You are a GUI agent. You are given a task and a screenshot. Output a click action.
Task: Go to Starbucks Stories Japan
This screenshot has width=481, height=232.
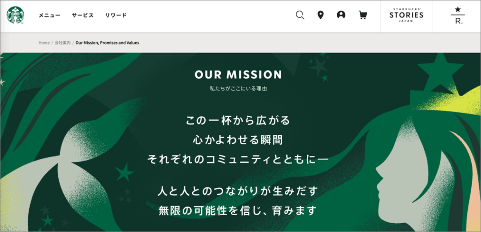point(406,15)
